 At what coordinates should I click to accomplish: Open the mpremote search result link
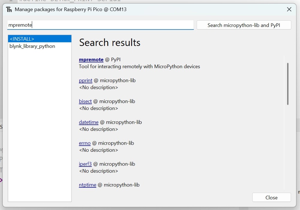91,60
